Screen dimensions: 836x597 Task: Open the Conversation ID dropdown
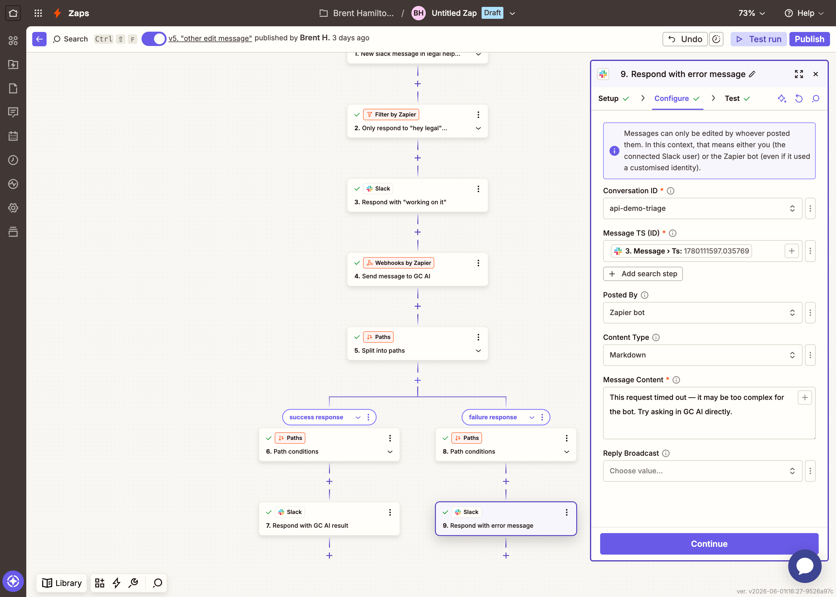tap(702, 208)
